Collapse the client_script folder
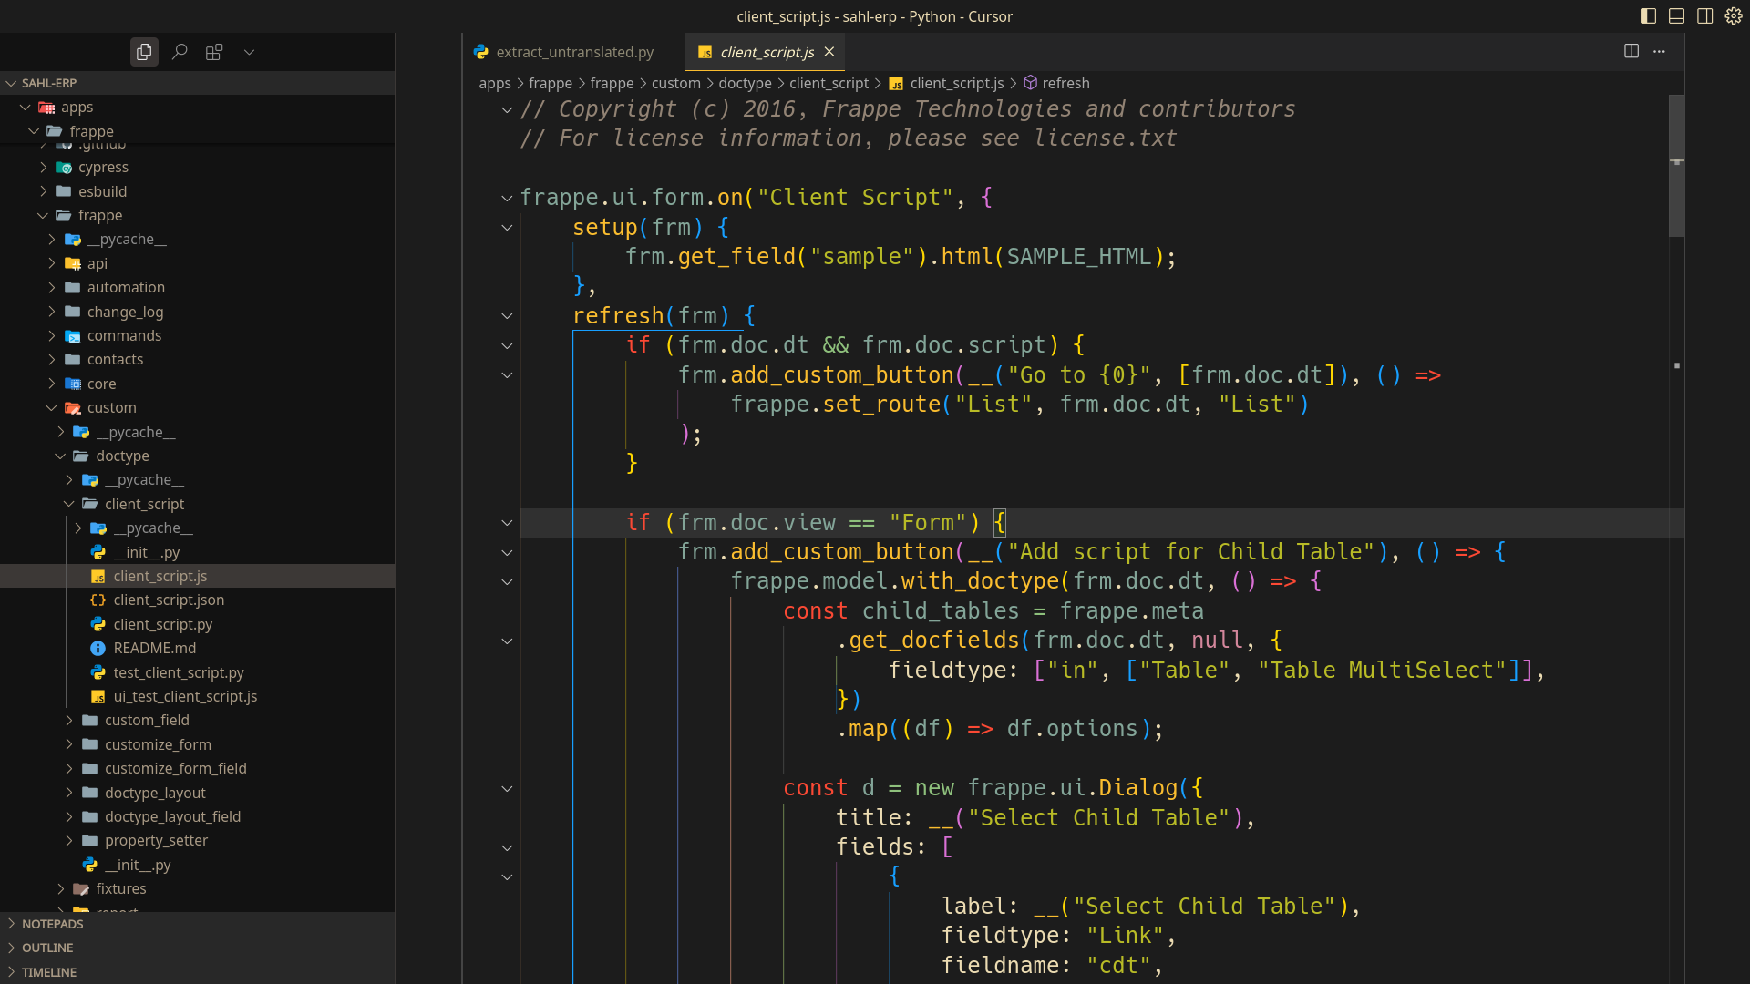This screenshot has width=1750, height=984. pos(144,504)
